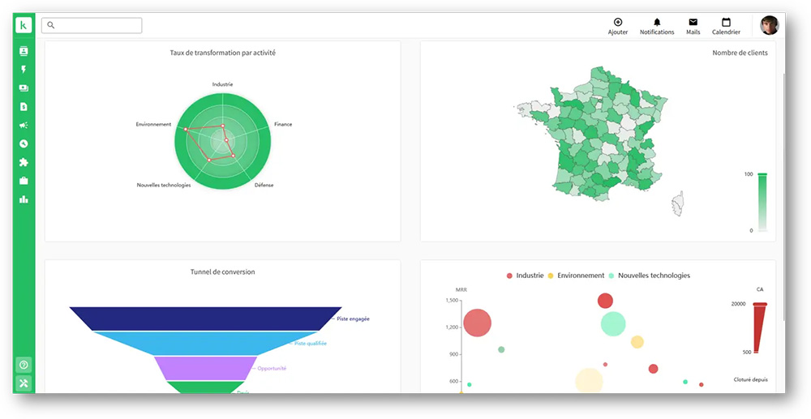Open help with the question mark icon

(24, 365)
